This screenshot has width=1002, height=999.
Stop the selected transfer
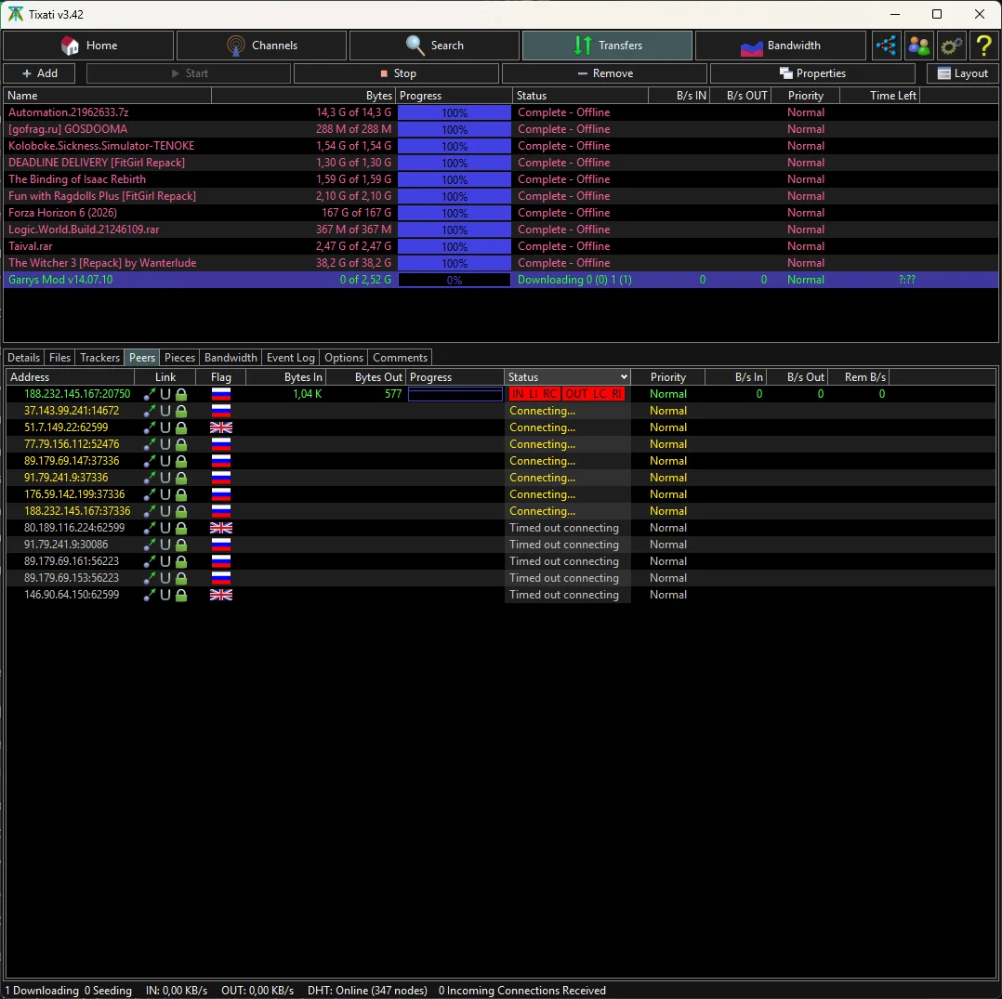pos(396,73)
